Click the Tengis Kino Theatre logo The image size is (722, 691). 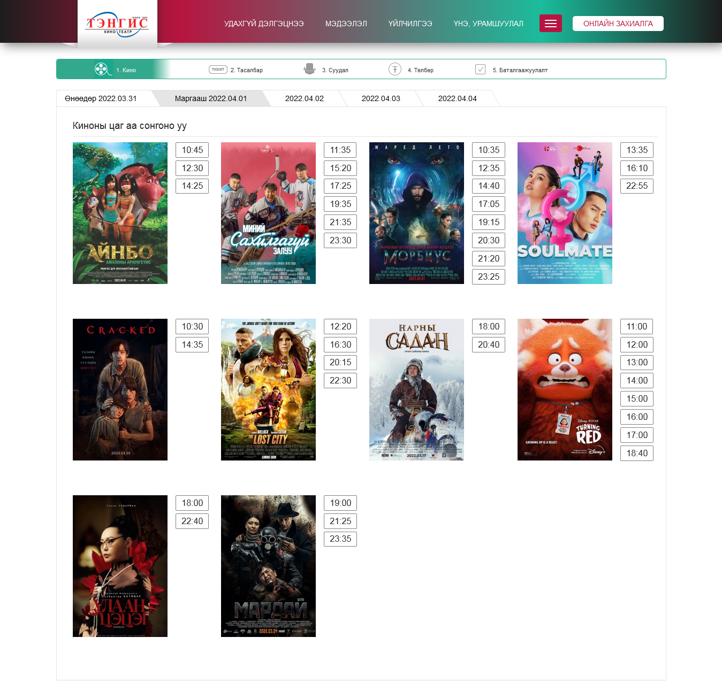coord(117,24)
